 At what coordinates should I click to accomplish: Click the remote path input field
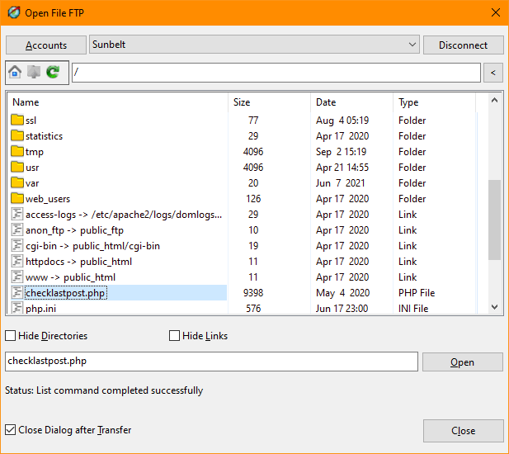click(276, 73)
